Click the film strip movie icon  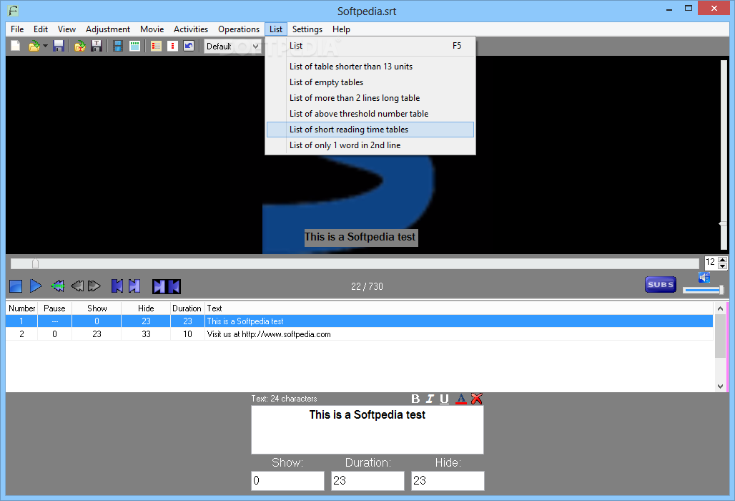(118, 46)
